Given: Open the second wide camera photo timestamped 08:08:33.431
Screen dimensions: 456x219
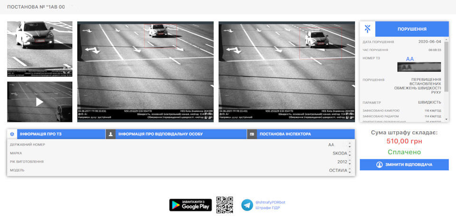Looking at the screenshot, I should tap(287, 72).
